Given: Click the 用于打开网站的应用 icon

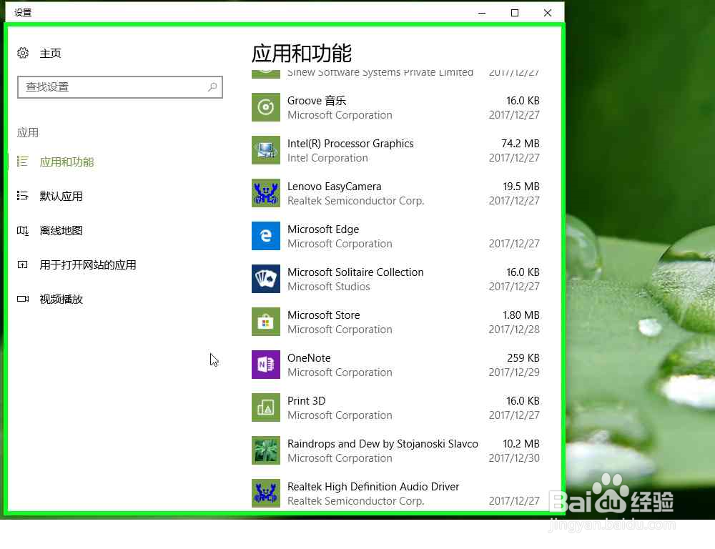Looking at the screenshot, I should click(23, 264).
